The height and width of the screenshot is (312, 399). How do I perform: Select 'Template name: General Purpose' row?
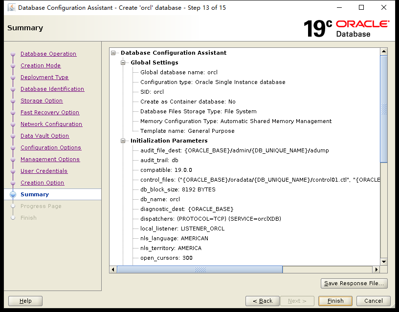(x=187, y=131)
